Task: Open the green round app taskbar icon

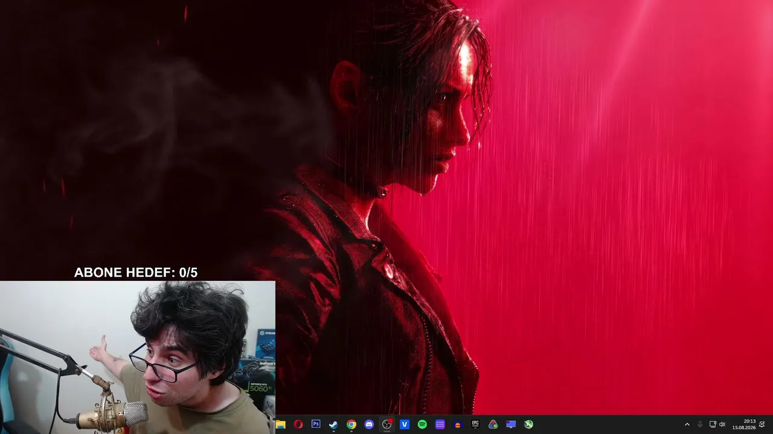Action: tap(528, 424)
